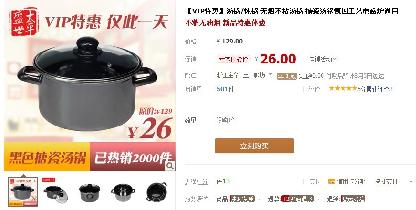Click the 快捷支付 payment option

point(386,181)
